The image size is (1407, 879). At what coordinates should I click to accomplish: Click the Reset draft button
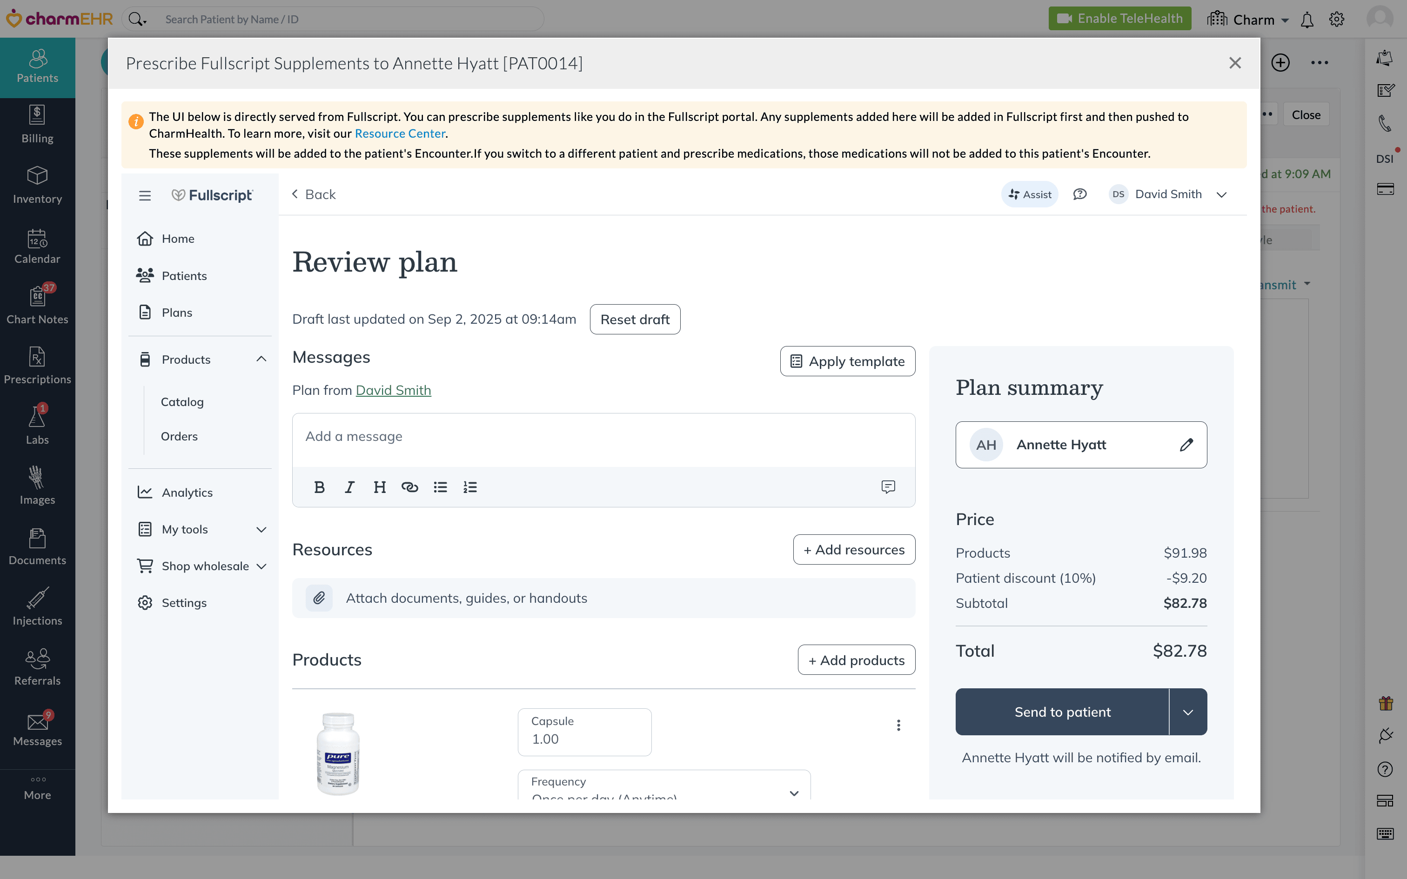tap(634, 319)
